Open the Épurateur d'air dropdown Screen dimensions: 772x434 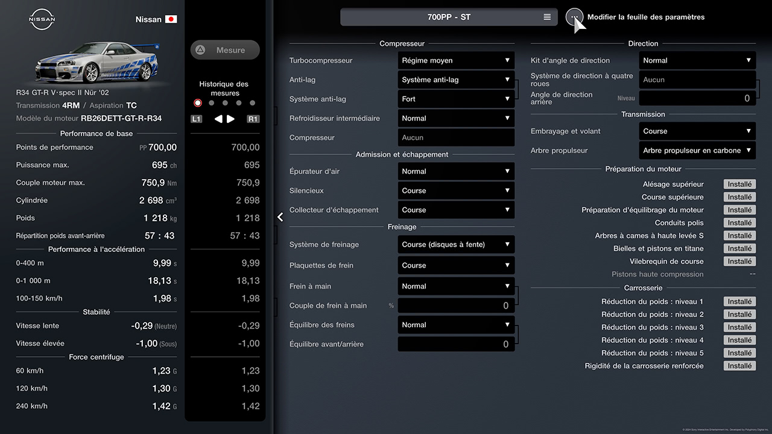click(456, 171)
